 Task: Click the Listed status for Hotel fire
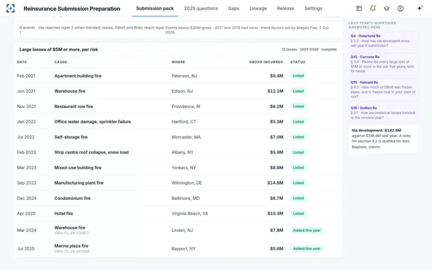(x=298, y=213)
